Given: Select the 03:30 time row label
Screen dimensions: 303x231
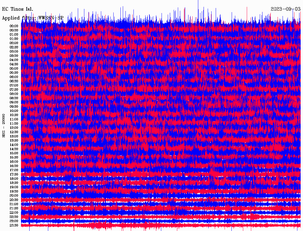Looking at the screenshot, I should [x=14, y=56].
